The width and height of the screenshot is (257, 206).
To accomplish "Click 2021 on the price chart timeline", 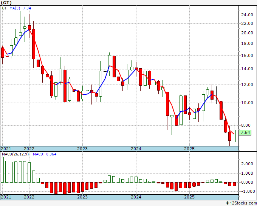I will [x=6, y=149].
